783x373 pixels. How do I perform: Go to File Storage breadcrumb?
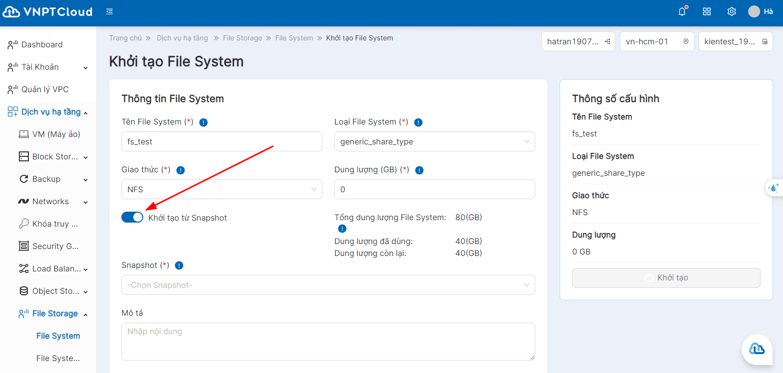point(242,38)
